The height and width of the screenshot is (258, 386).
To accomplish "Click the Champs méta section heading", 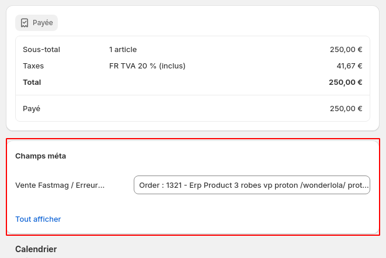I will pyautogui.click(x=41, y=156).
